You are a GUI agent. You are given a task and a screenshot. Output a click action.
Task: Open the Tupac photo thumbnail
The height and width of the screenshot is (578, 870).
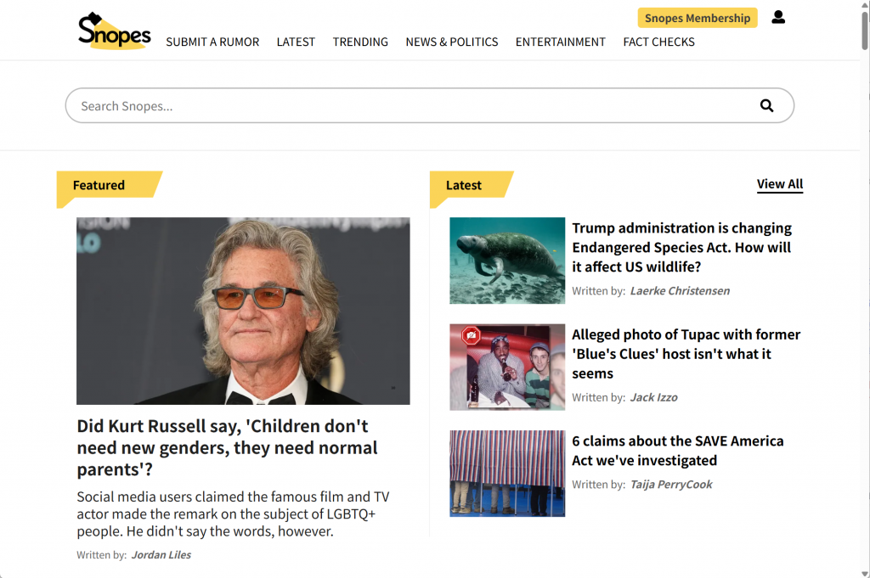click(507, 367)
